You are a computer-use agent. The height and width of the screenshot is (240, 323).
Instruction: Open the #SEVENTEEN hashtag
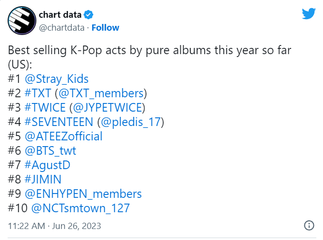click(x=59, y=122)
